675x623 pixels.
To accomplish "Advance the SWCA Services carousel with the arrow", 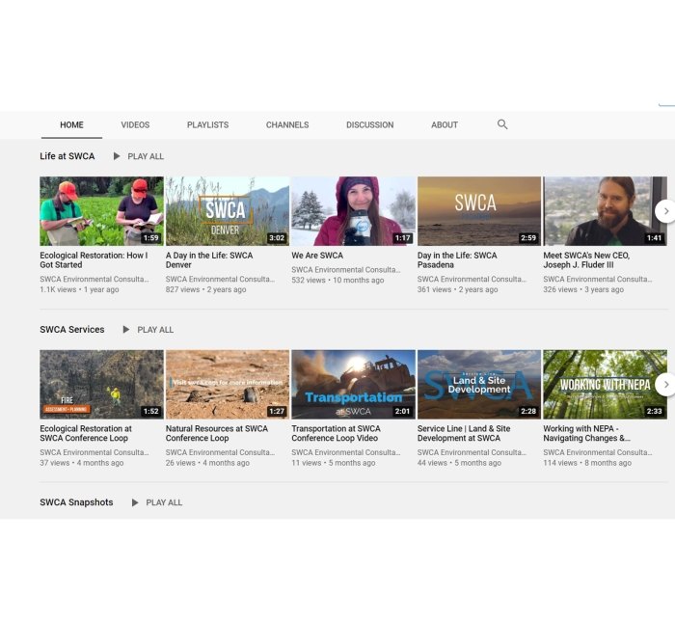I will pos(665,384).
